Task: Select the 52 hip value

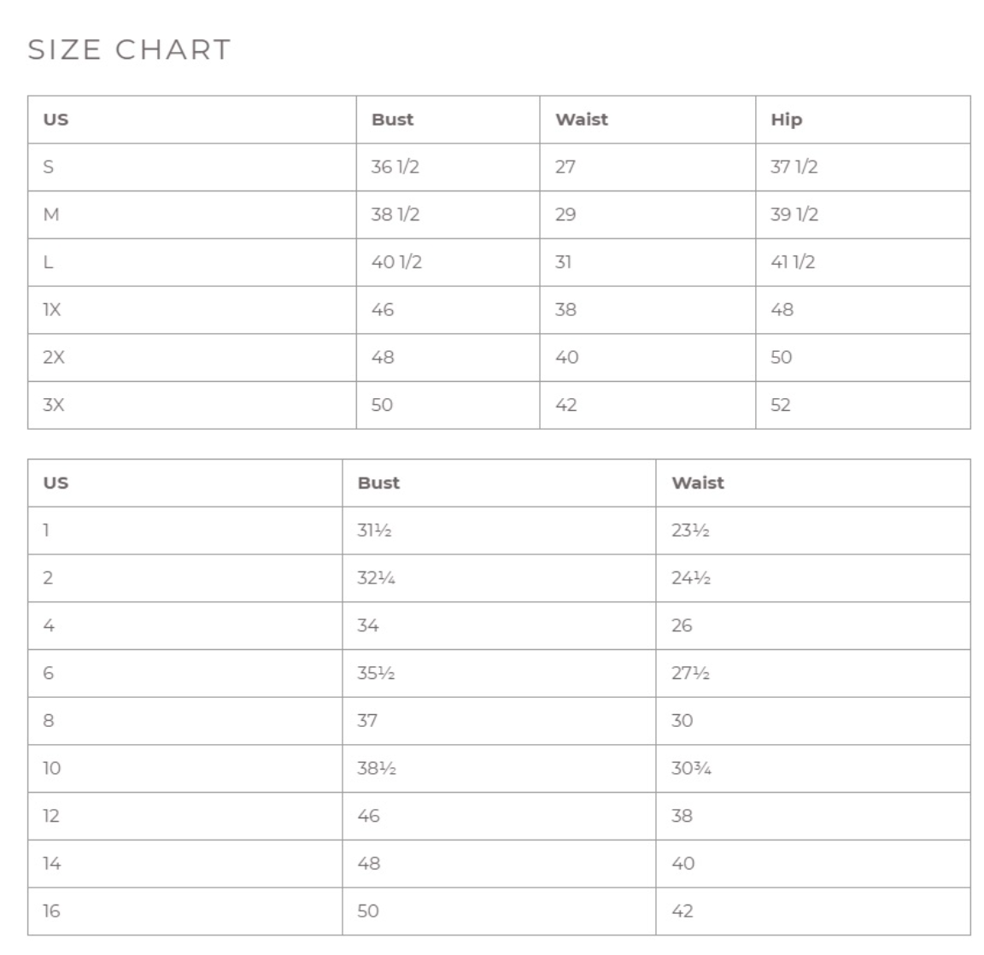Action: pos(781,405)
